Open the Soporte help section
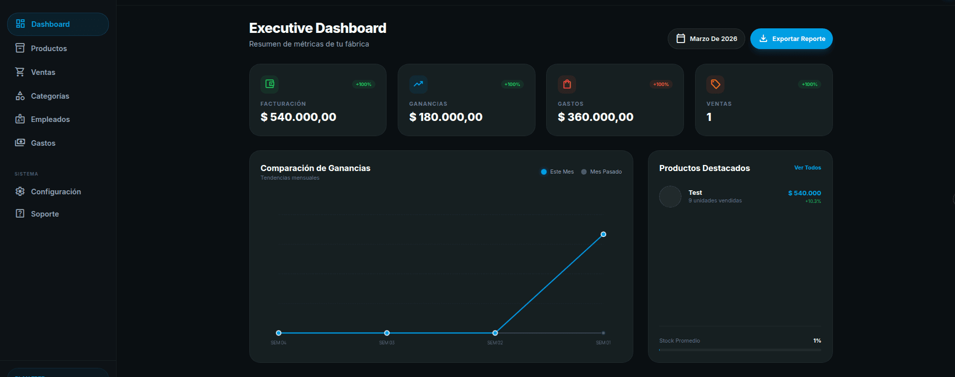Screen dimensions: 955x377 [45, 214]
